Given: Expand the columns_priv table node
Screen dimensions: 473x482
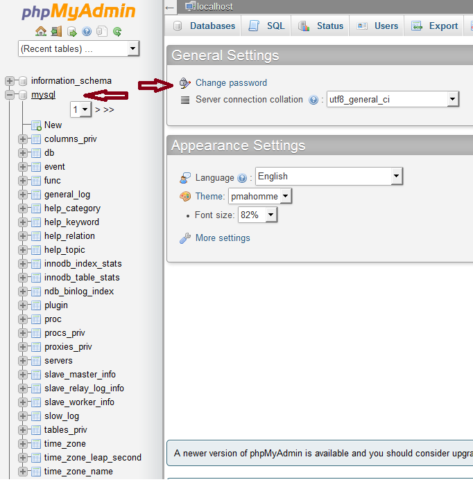Looking at the screenshot, I should 23,139.
